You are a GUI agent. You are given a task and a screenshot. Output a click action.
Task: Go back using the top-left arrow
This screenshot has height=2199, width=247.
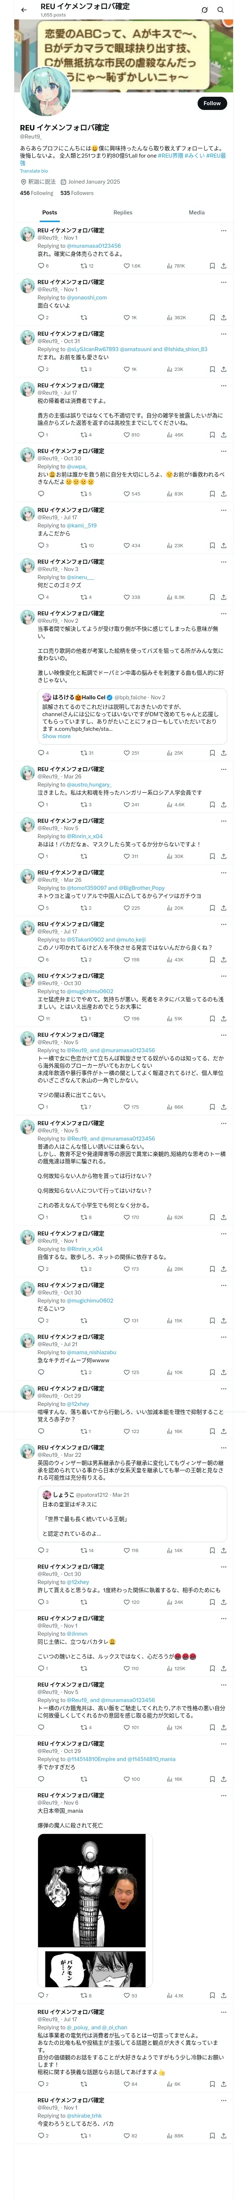(x=24, y=10)
